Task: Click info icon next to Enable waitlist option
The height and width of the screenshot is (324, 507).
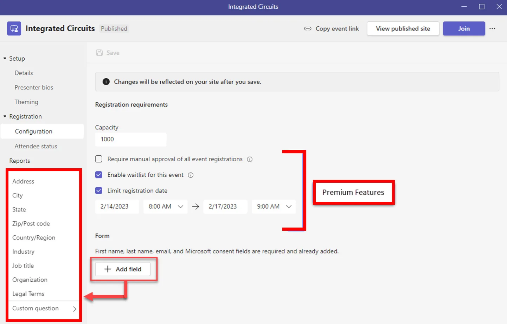Action: pos(191,175)
